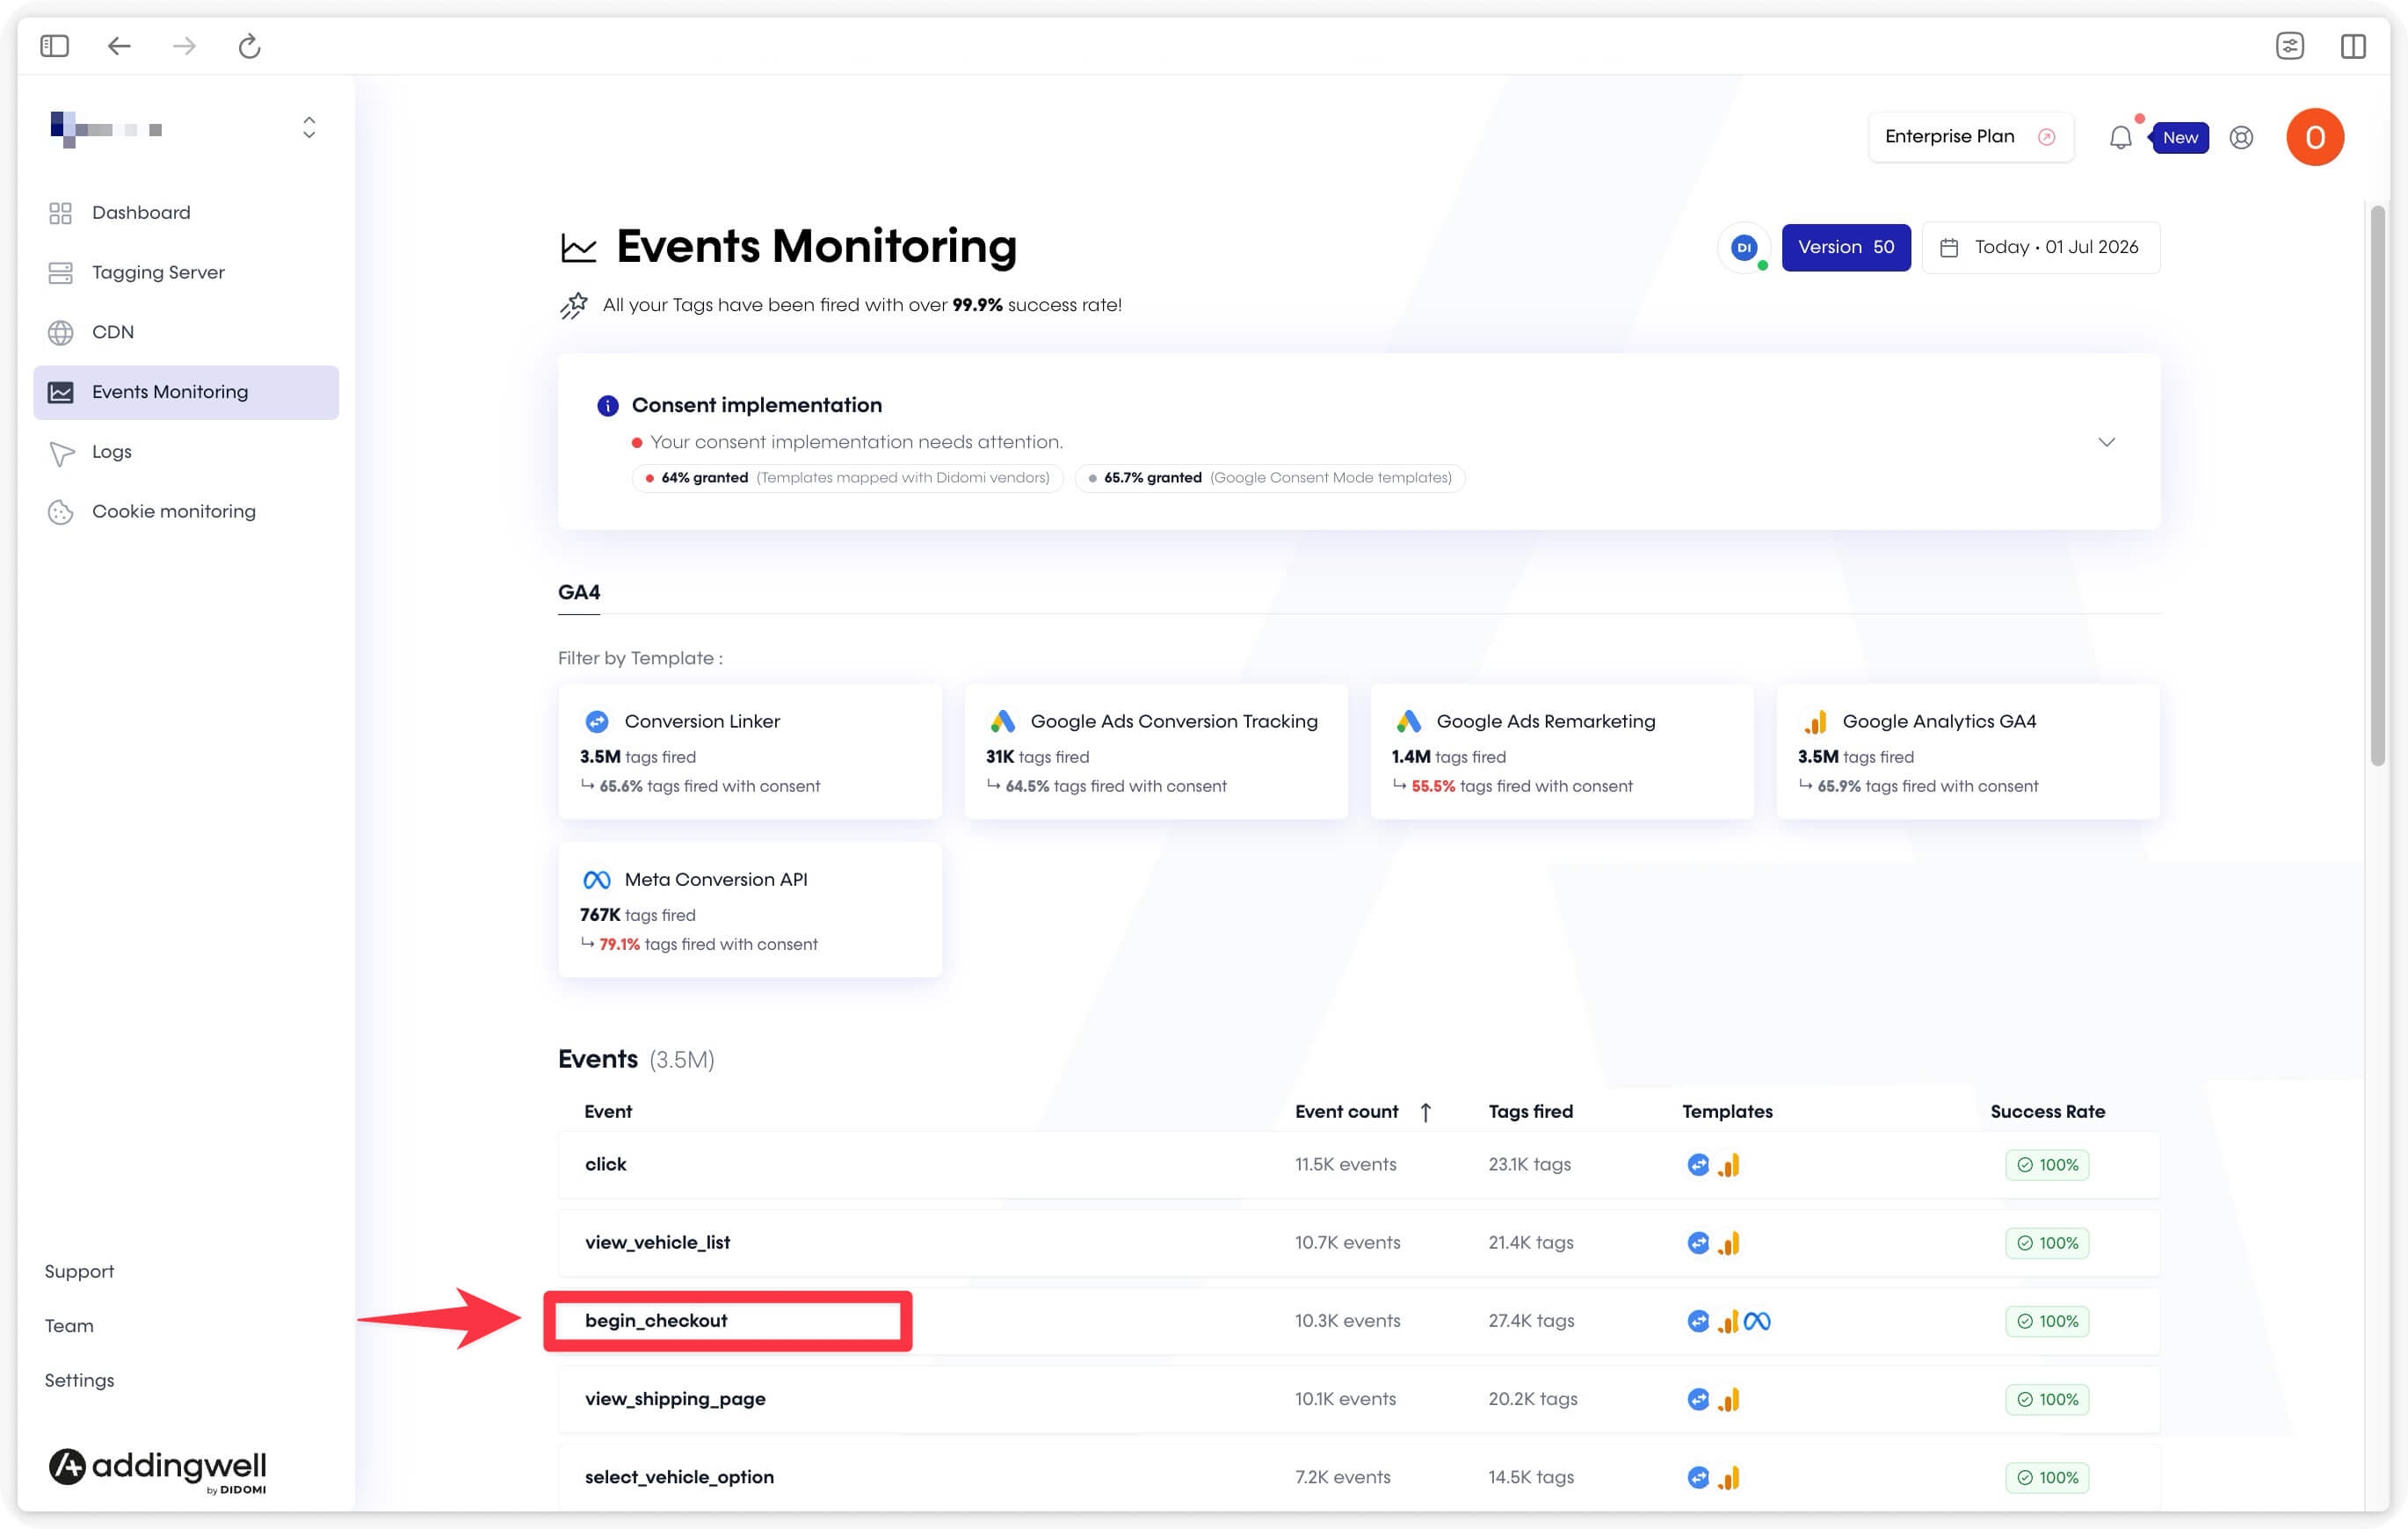Open CDN in the sidebar
2408x1529 pixels.
(x=185, y=332)
